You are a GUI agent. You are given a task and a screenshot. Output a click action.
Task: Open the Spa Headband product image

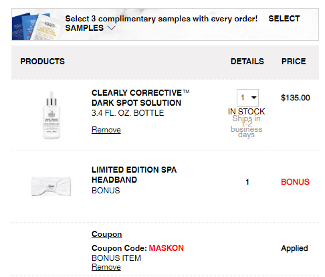tap(51, 187)
